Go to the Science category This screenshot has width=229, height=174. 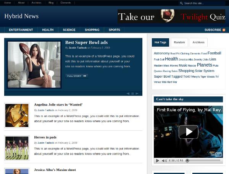click(x=69, y=30)
